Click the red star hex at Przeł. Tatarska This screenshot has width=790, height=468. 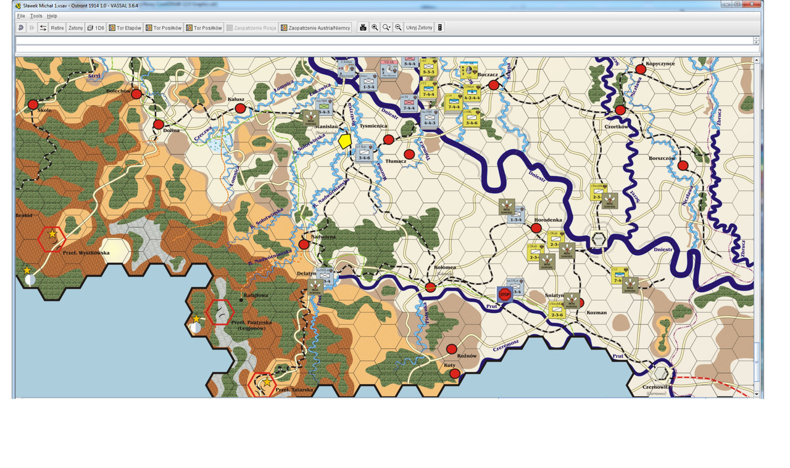263,384
